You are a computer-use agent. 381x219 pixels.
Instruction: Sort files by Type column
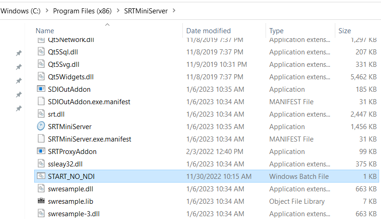point(276,31)
